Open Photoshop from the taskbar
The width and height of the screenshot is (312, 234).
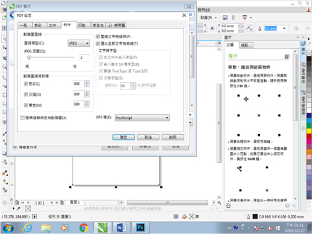(140, 228)
